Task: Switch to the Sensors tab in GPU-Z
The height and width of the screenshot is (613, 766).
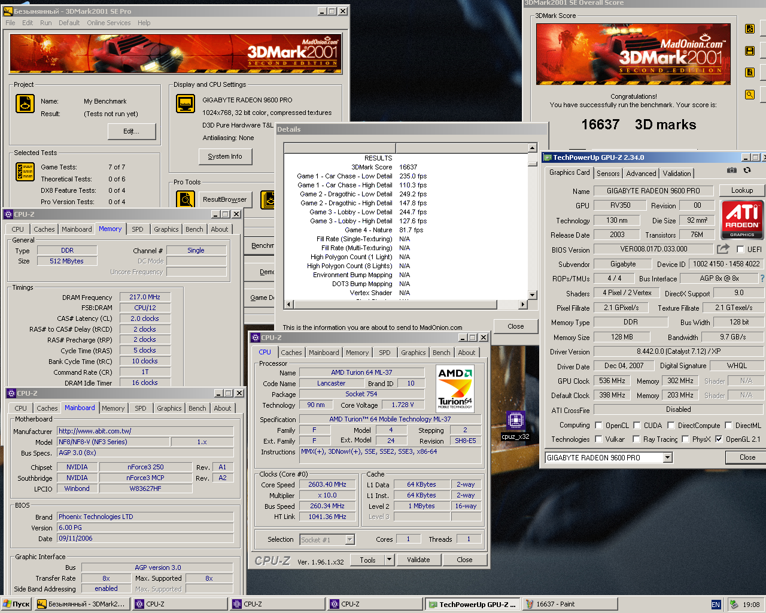Action: pyautogui.click(x=608, y=173)
